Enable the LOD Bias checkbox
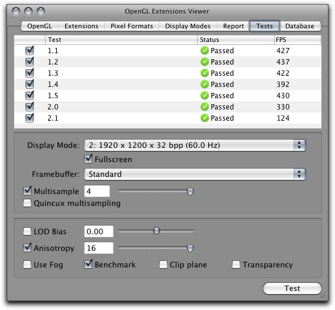This screenshot has width=335, height=310. coord(27,231)
